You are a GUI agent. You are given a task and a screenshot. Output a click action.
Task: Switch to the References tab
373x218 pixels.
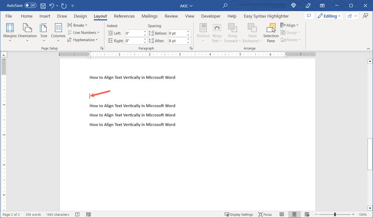tap(124, 16)
